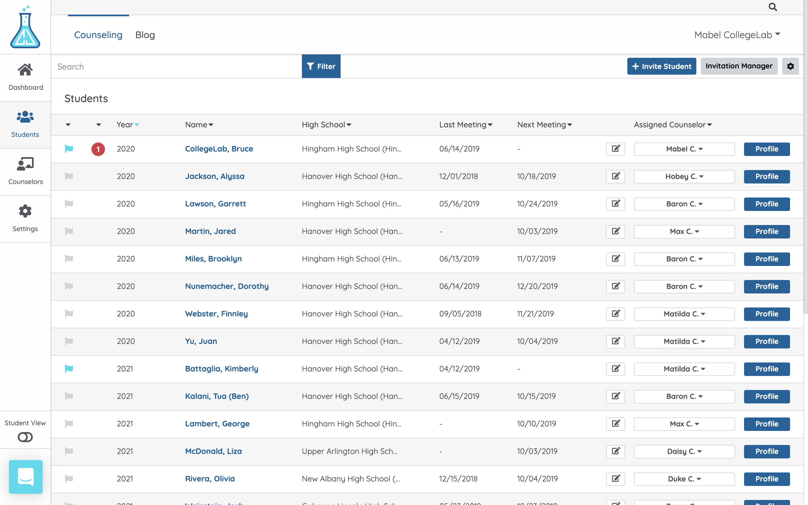Sort by Assigned Counselor column
The image size is (808, 505).
coord(673,125)
